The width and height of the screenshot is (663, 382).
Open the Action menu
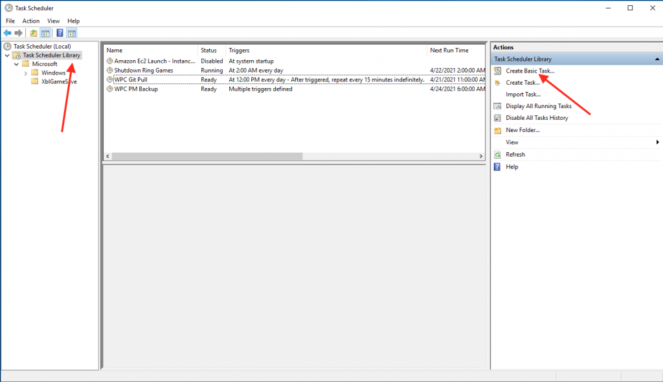(31, 21)
